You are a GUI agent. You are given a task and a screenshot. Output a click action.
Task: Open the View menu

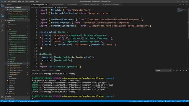pos(19,1)
